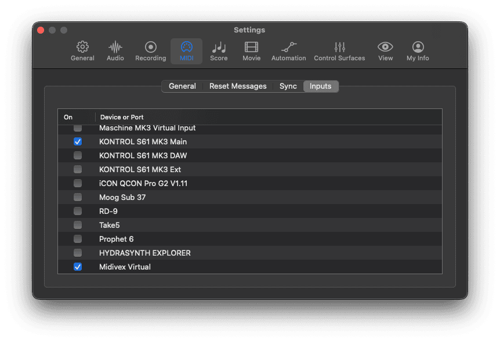Open the Score notes settings pane
500x342 pixels.
(x=219, y=51)
